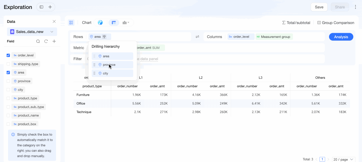Select the Furniture row label

pyautogui.click(x=83, y=95)
